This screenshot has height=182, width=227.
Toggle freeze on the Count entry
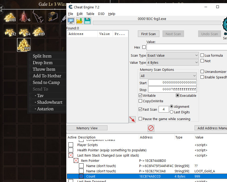(x=81, y=176)
